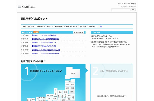Image resolution: width=154 pixels, height=101 pixels.
Task: Click the BBモバイルポイント page heading
Action: (x=34, y=19)
